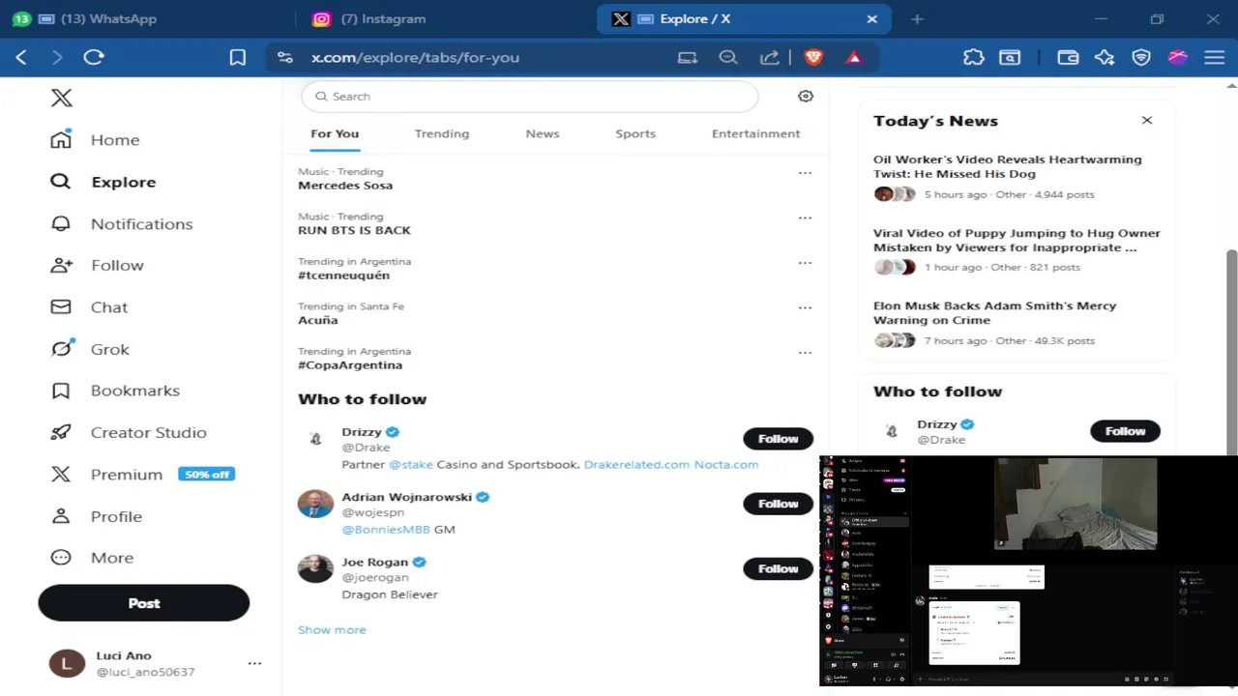Switch to the Sports tab

[x=635, y=134]
